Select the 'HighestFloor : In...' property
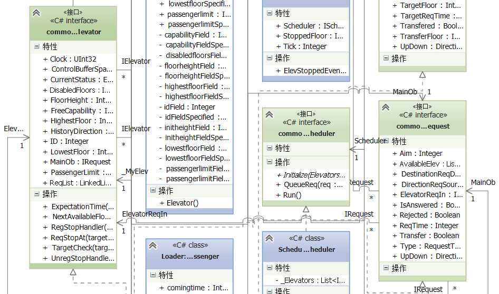Viewport: 499px width, 294px height. (78, 121)
